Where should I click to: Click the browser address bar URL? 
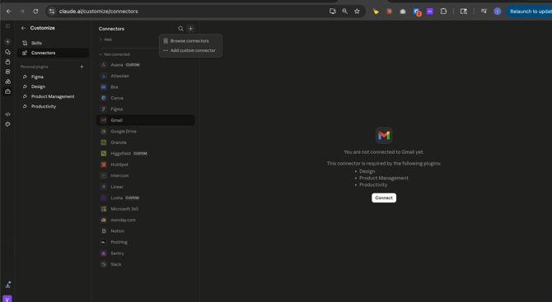coord(99,12)
